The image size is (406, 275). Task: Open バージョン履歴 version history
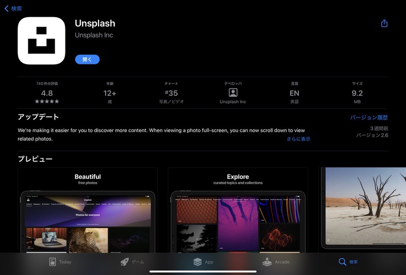point(369,117)
